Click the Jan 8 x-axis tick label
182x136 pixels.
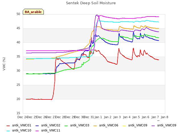click(164, 117)
